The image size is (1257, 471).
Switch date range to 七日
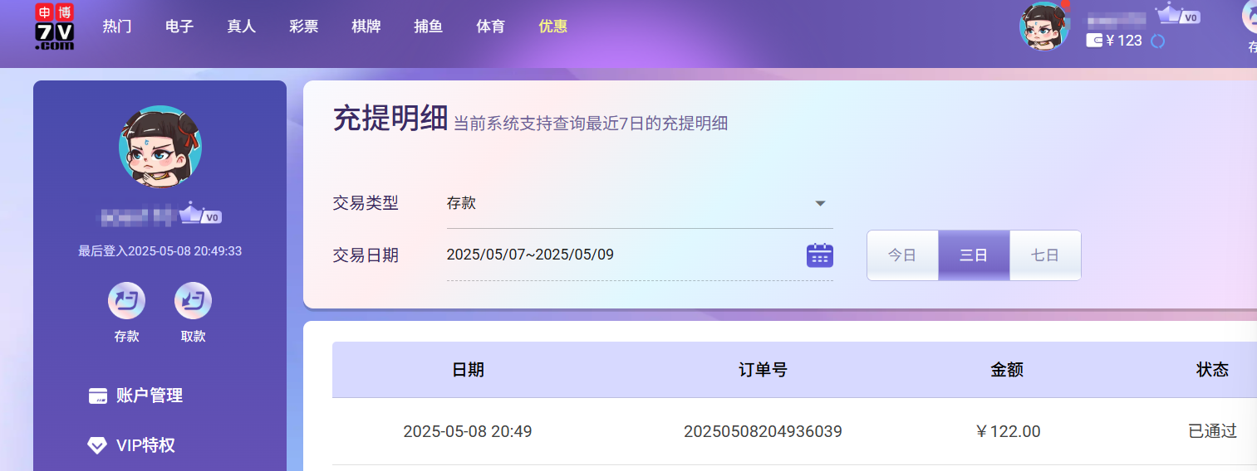pyautogui.click(x=1045, y=255)
